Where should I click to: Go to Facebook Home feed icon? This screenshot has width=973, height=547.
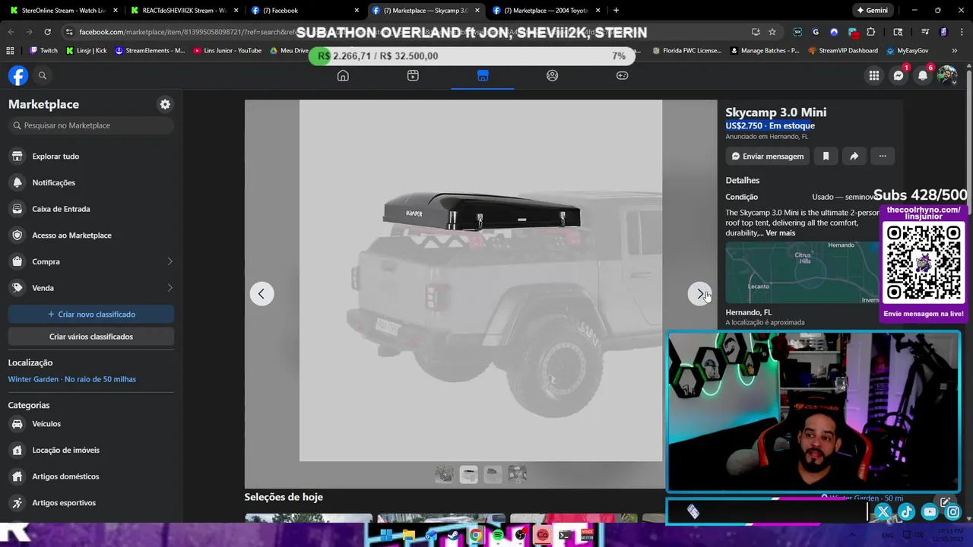343,75
